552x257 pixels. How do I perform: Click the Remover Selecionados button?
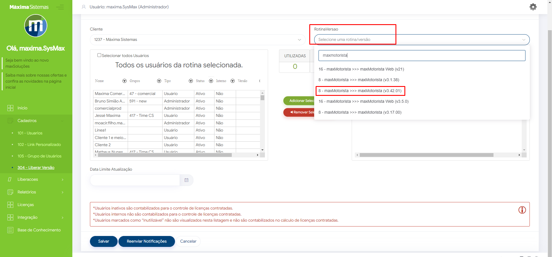[299, 112]
